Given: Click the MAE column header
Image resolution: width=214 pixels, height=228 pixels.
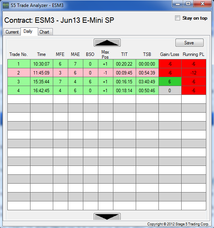Looking at the screenshot, I should [x=75, y=54].
